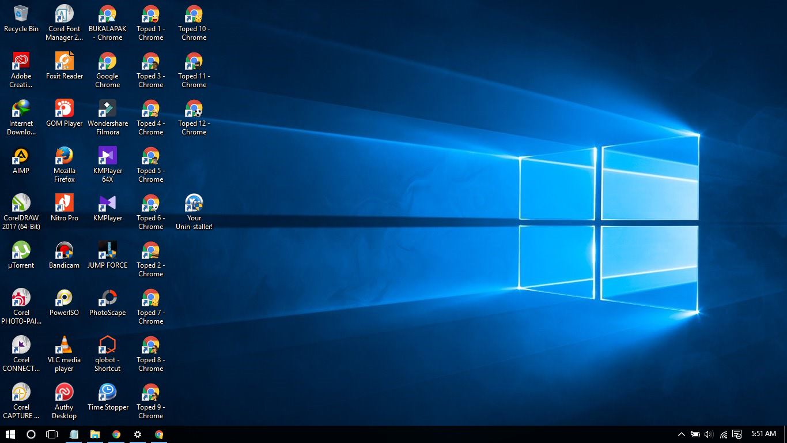Select the Toped 4 - Chrome shortcut

[x=150, y=118]
